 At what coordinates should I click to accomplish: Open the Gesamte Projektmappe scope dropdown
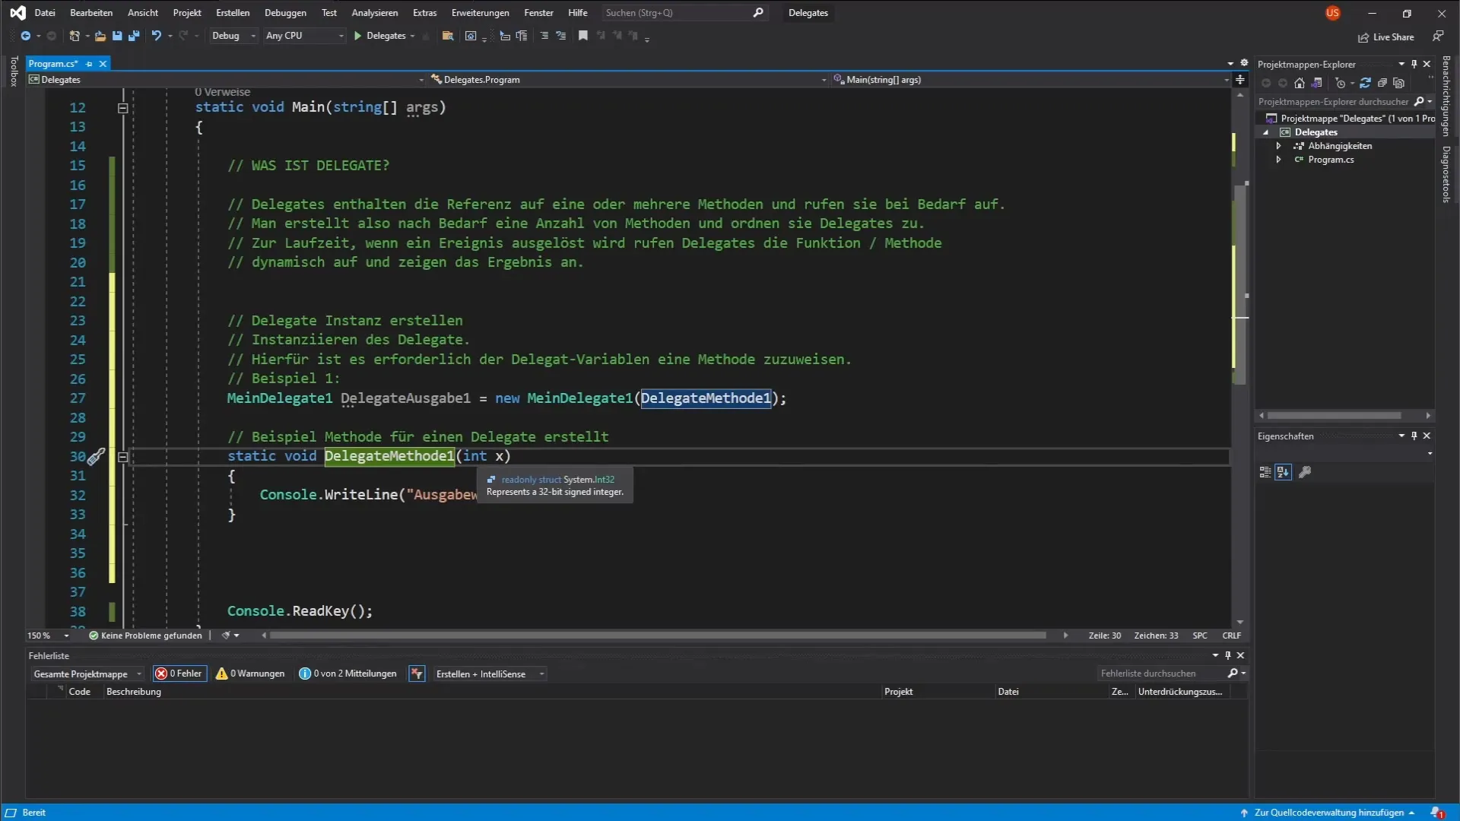click(87, 674)
